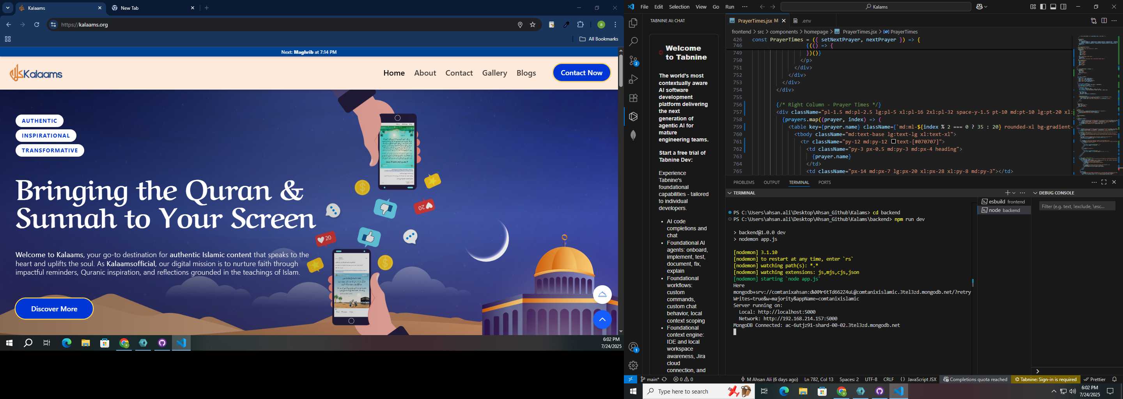Bookmark kalaams.org with star icon
This screenshot has height=399, width=1123.
tap(532, 25)
